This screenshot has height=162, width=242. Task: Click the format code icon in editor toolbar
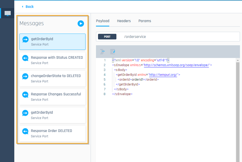[x=102, y=52]
